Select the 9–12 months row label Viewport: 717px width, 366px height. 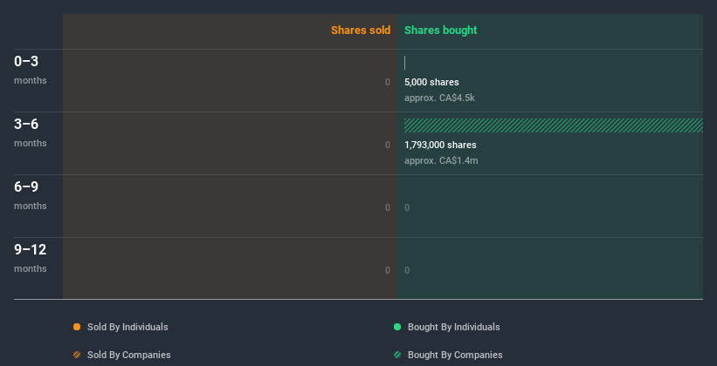pyautogui.click(x=31, y=258)
